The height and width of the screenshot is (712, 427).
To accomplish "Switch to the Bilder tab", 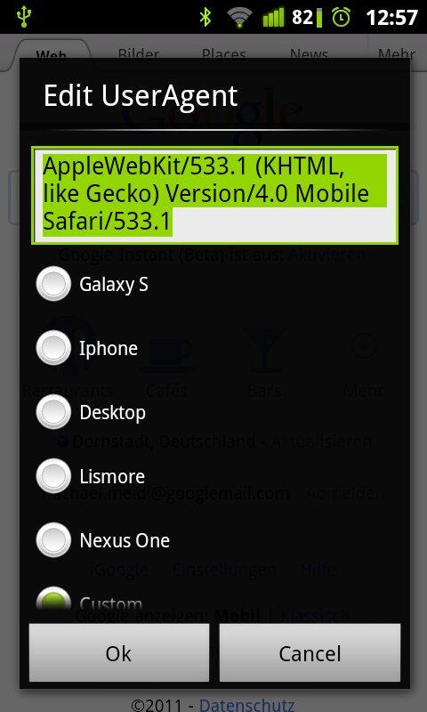I will (139, 55).
